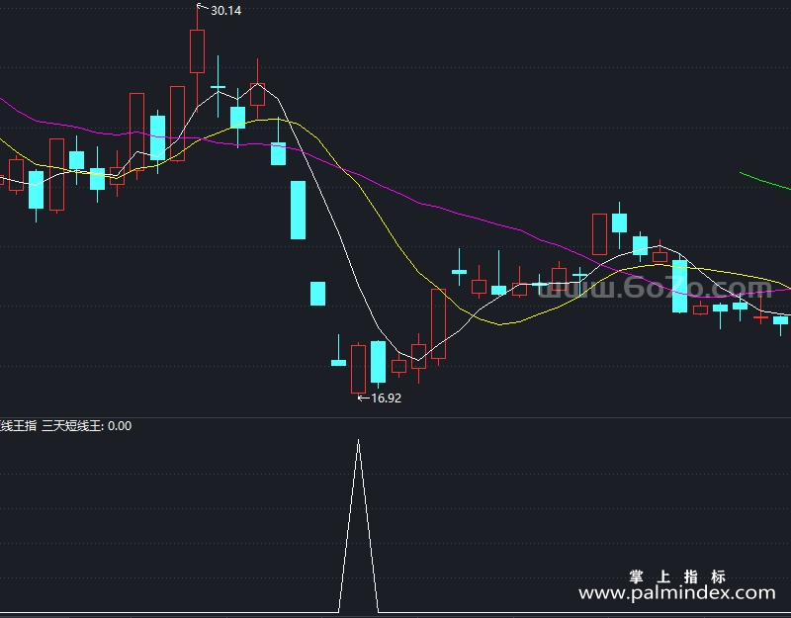Select the red candle marked with 16.92
This screenshot has height=618, width=791.
pos(358,369)
